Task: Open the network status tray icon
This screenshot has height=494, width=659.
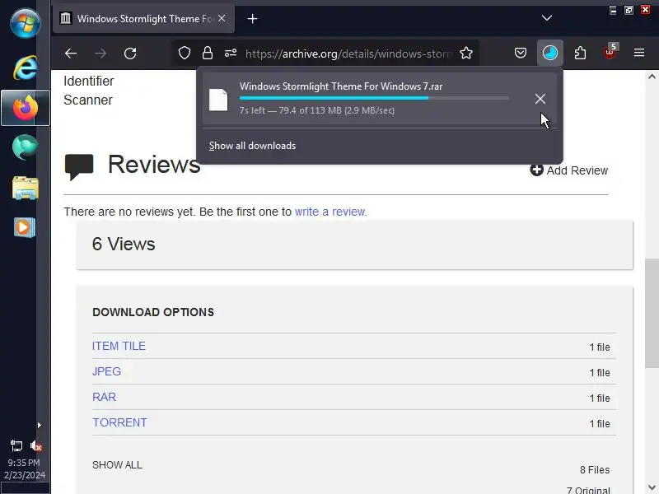Action: pos(16,445)
